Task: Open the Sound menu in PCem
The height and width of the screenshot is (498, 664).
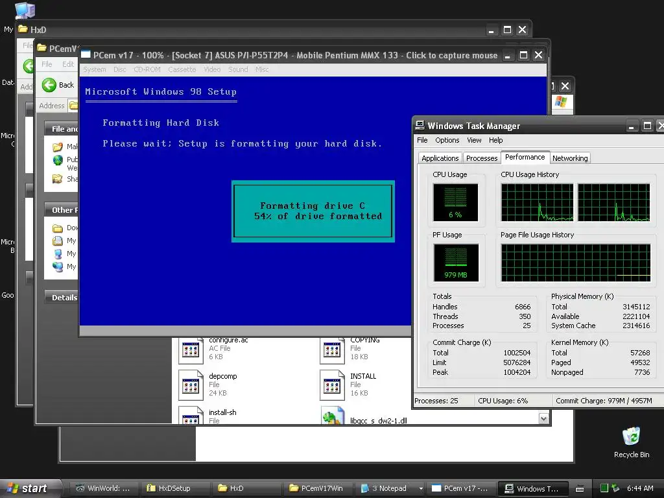Action: (238, 69)
